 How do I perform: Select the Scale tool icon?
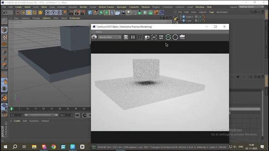pyautogui.click(x=29, y=13)
